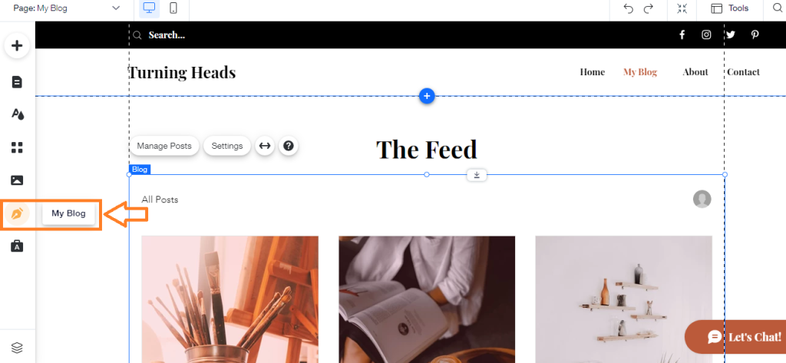
Task: Open the blog help question mark
Action: (x=289, y=146)
